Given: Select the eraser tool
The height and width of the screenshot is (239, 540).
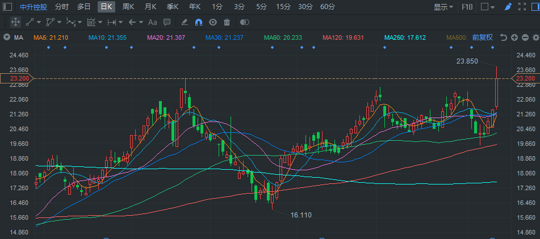Looking at the screenshot, I should (x=184, y=22).
